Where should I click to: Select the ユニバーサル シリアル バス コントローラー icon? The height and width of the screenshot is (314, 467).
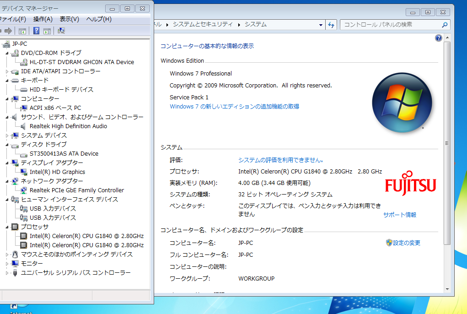click(15, 273)
